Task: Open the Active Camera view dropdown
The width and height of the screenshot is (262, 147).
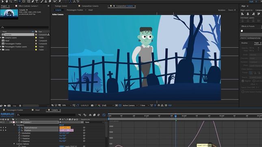Action: (130, 105)
